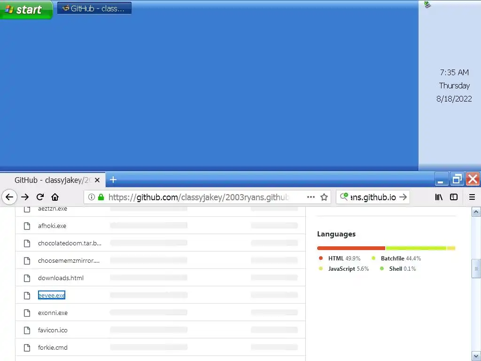Click file icon beside afhoki.exe
Image resolution: width=481 pixels, height=361 pixels.
click(27, 226)
